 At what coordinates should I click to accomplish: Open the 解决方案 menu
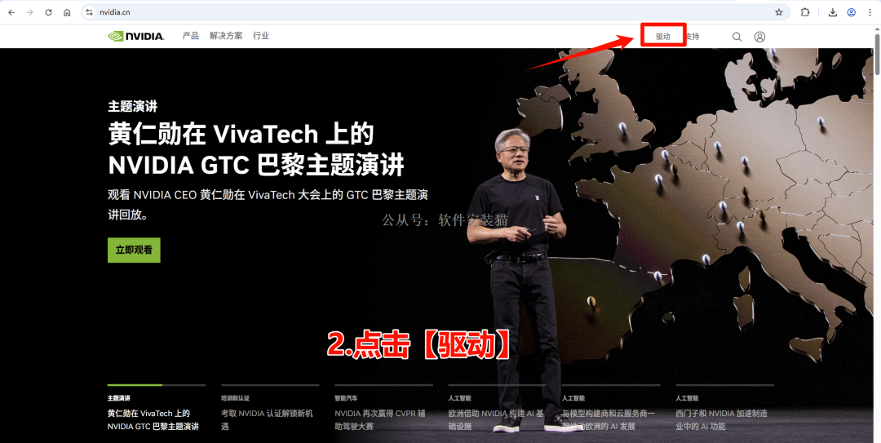pyautogui.click(x=226, y=36)
